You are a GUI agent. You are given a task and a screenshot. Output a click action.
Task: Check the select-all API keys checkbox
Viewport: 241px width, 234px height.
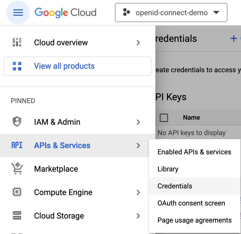pos(164,118)
